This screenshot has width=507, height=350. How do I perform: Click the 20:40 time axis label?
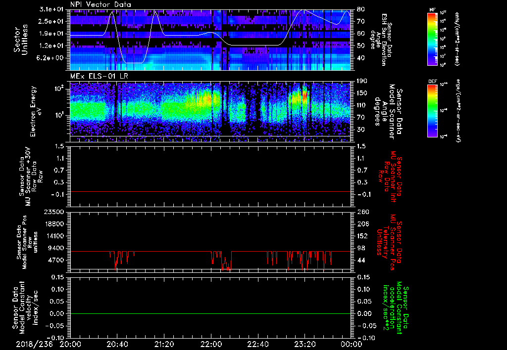tap(117, 344)
